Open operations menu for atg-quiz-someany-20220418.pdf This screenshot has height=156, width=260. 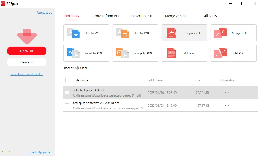click(x=227, y=105)
